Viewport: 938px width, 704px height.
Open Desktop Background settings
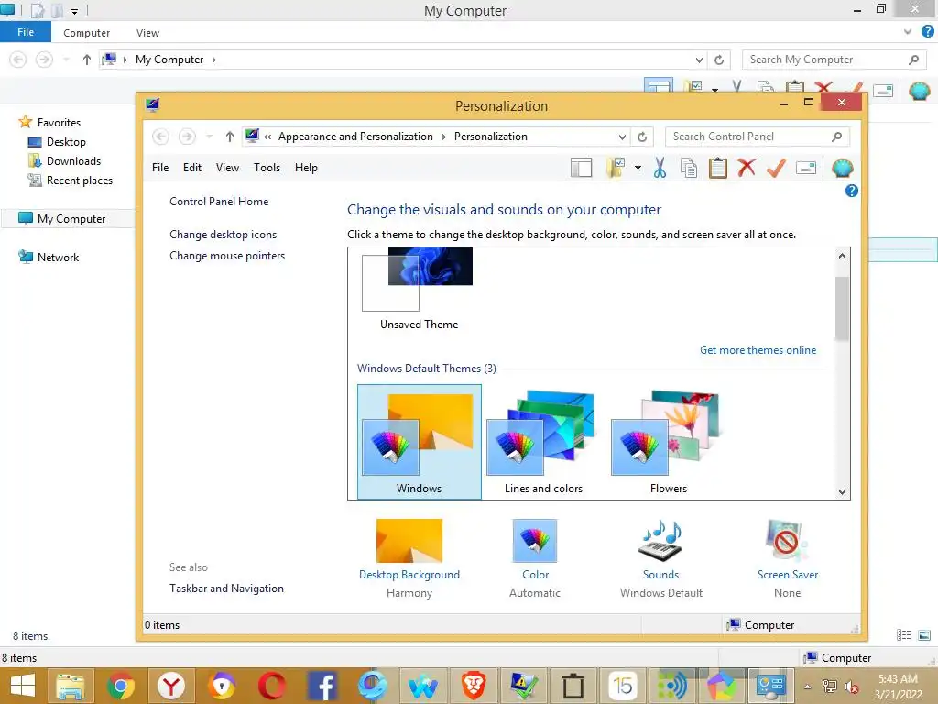point(409,558)
